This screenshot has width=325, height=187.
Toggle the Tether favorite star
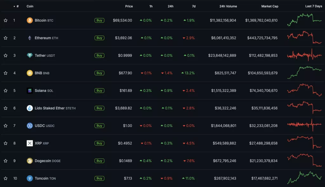(6, 55)
